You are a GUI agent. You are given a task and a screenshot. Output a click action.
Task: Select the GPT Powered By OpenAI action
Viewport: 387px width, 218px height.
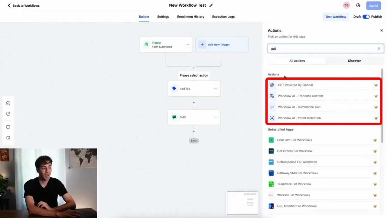pos(324,85)
